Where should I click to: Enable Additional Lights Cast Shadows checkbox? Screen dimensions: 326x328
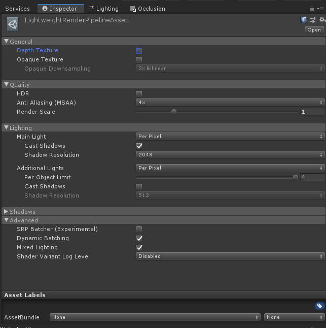[139, 186]
